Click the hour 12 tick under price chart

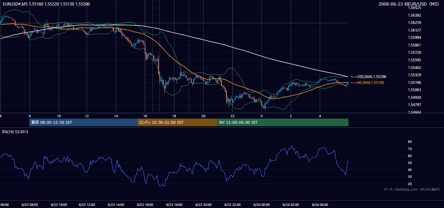pyautogui.click(x=87, y=116)
